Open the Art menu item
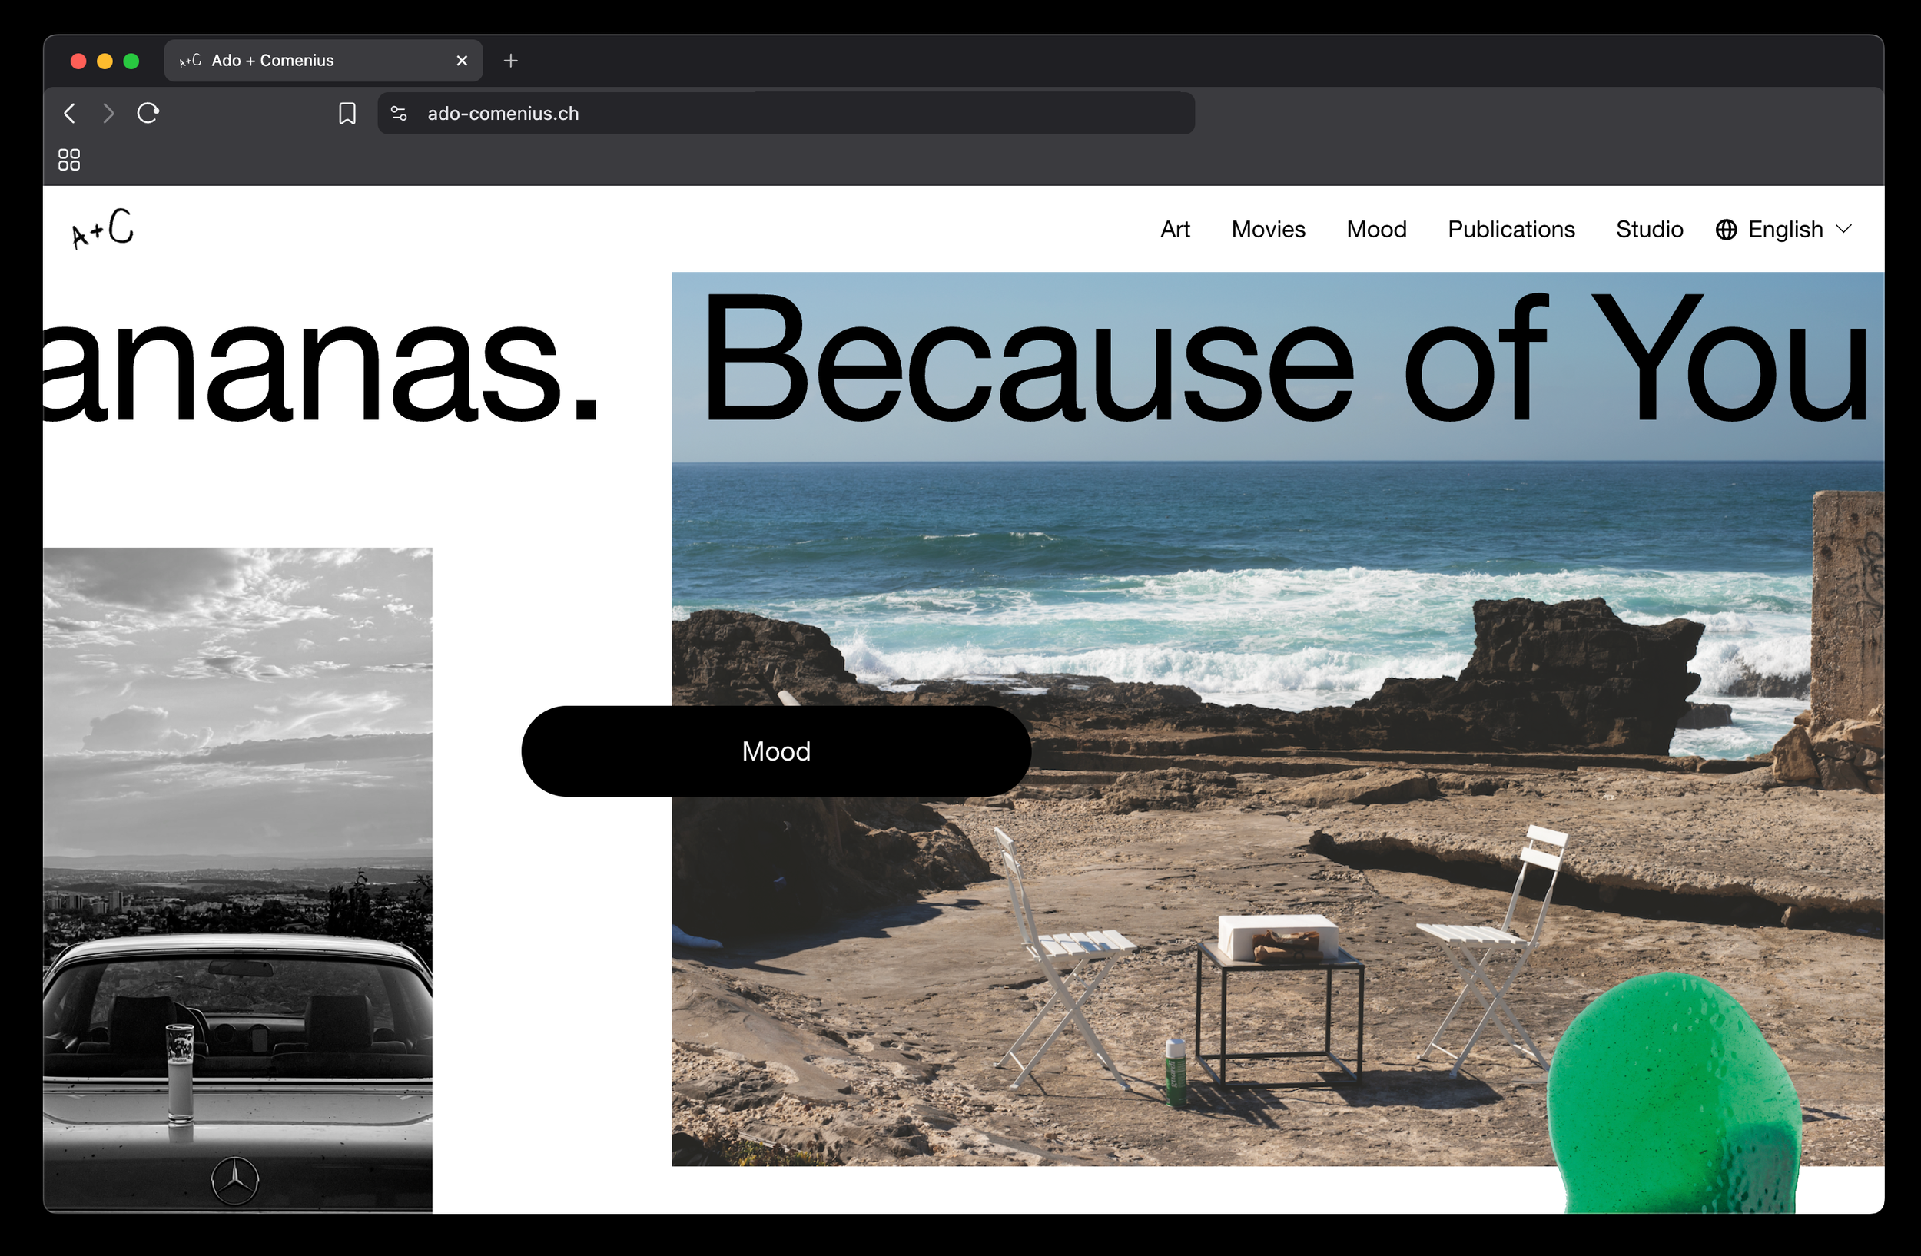1921x1256 pixels. (x=1175, y=230)
